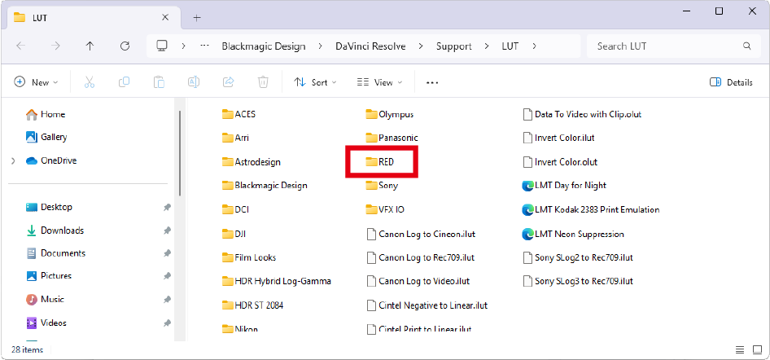The width and height of the screenshot is (770, 360).
Task: Toggle the Details pane
Action: 731,82
